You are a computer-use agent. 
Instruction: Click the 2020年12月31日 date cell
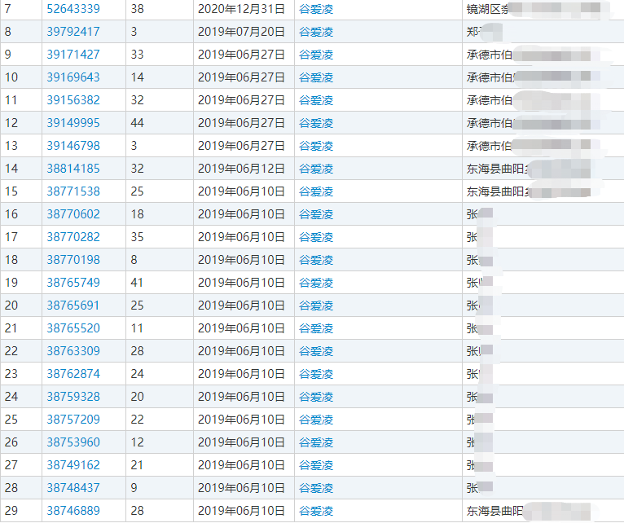click(x=241, y=9)
